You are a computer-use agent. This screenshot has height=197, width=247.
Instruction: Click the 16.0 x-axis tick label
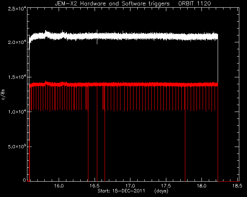(x=59, y=186)
